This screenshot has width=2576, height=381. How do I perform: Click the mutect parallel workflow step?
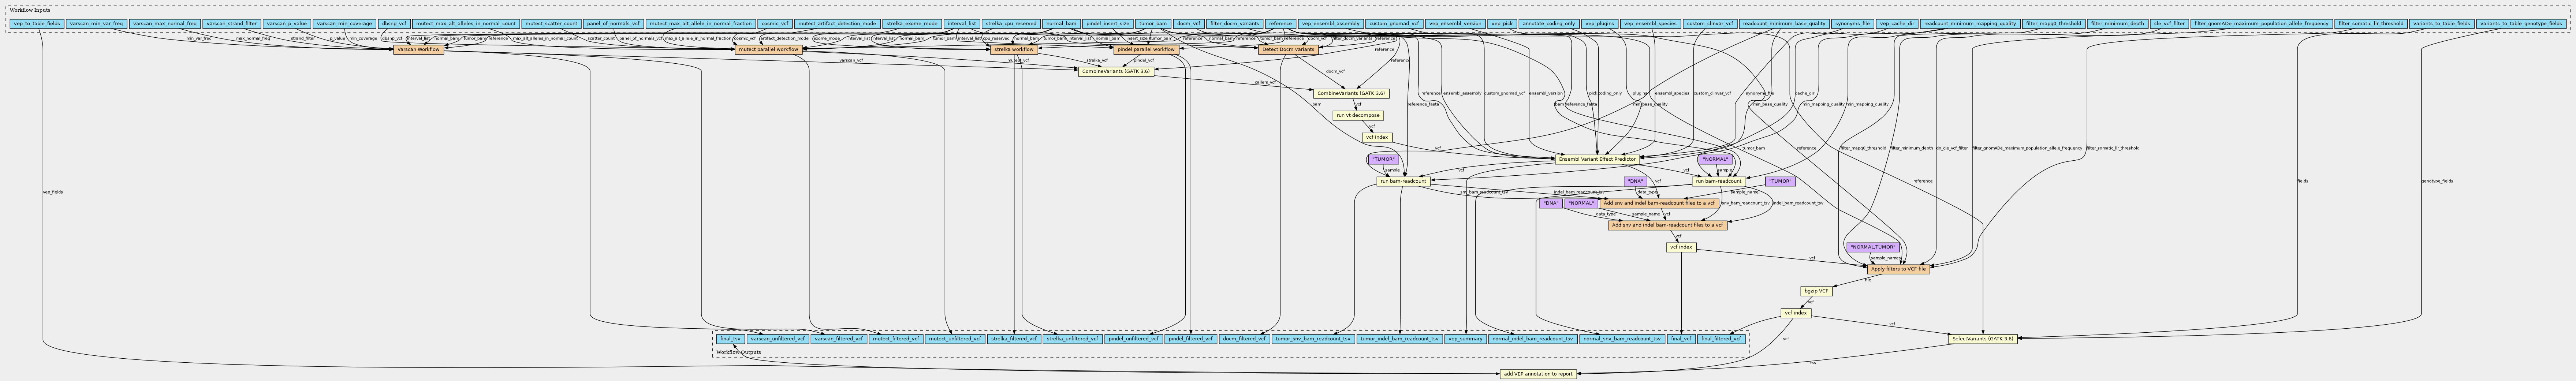(768, 49)
